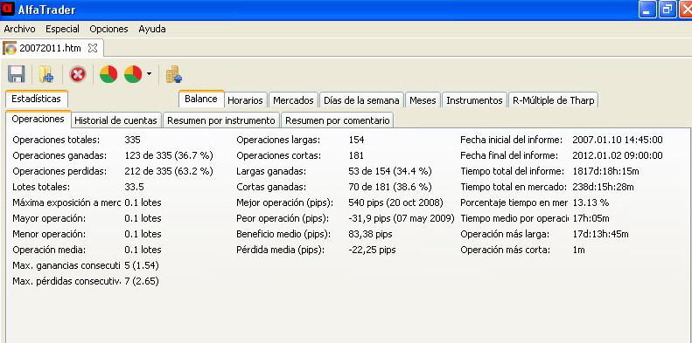Switch to the Meses tab
This screenshot has width=692, height=343.
coord(423,100)
